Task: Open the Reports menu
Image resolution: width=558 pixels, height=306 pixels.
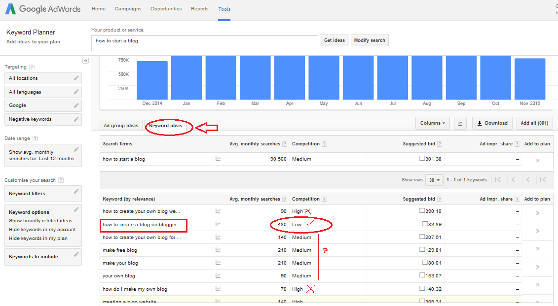Action: (x=200, y=9)
